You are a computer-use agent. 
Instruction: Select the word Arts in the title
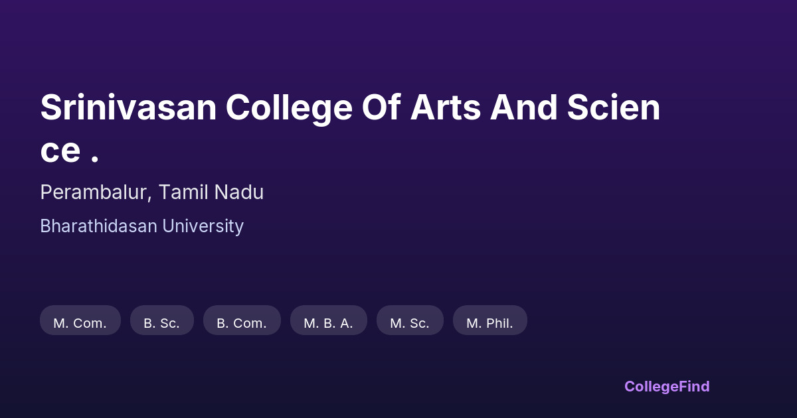[x=445, y=107]
